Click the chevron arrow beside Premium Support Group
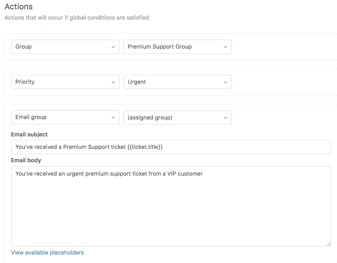This screenshot has height=263, width=337. click(x=225, y=47)
